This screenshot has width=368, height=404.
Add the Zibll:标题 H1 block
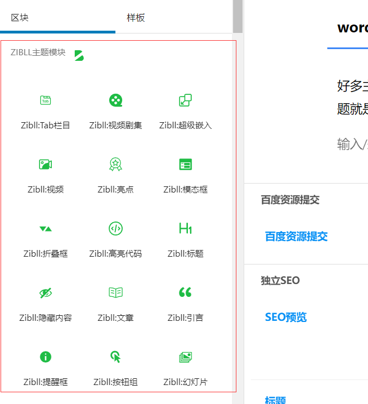click(185, 239)
